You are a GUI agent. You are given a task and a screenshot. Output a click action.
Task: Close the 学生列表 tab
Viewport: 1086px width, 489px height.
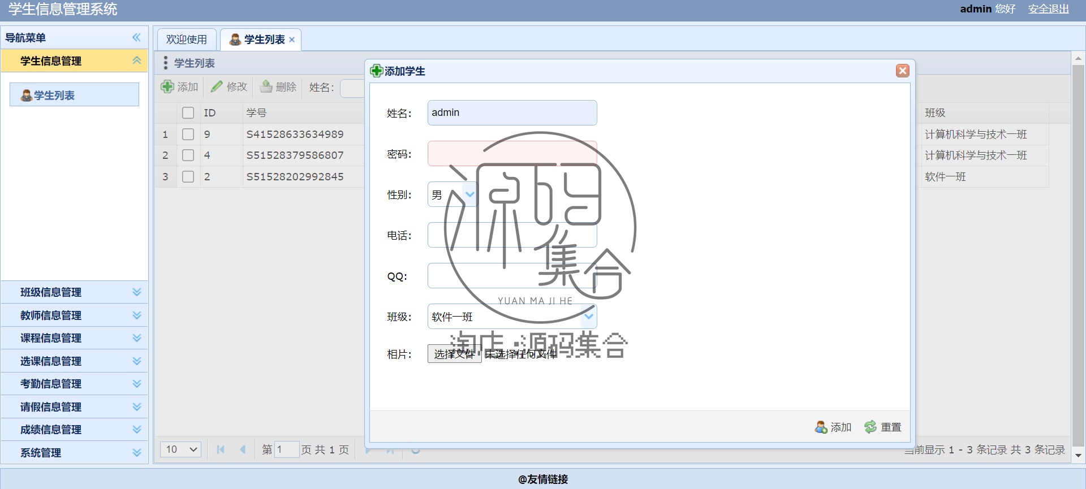coord(292,40)
